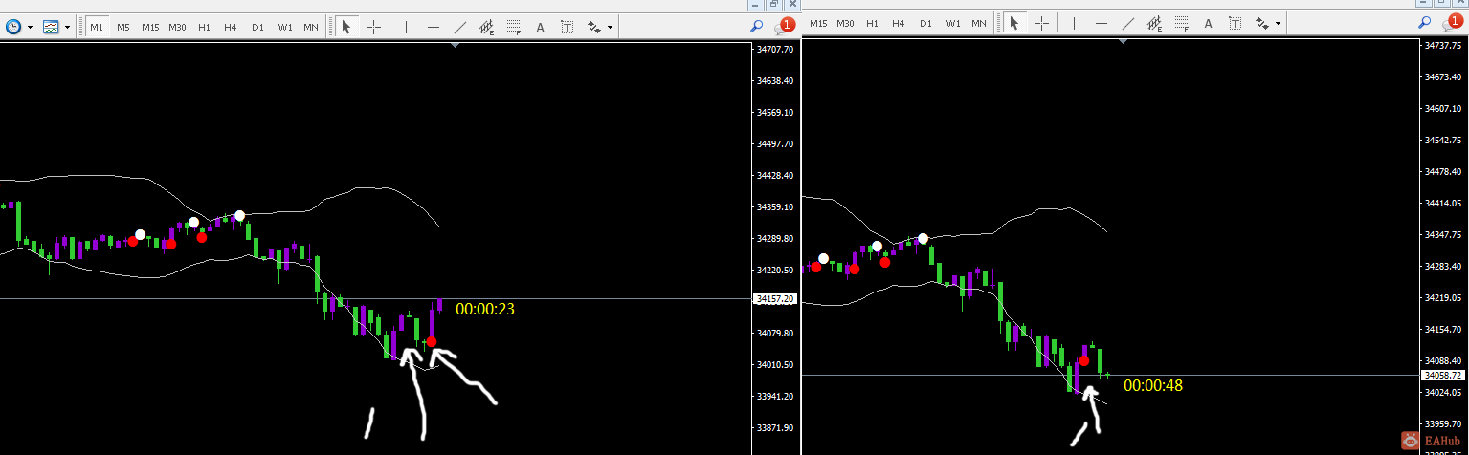1469x455 pixels.
Task: Select the M5 timeframe in the left window
Action: pos(123,27)
